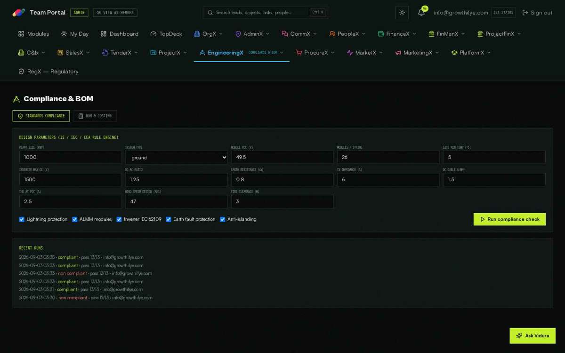
Task: Click the Admin badge
Action: point(79,13)
